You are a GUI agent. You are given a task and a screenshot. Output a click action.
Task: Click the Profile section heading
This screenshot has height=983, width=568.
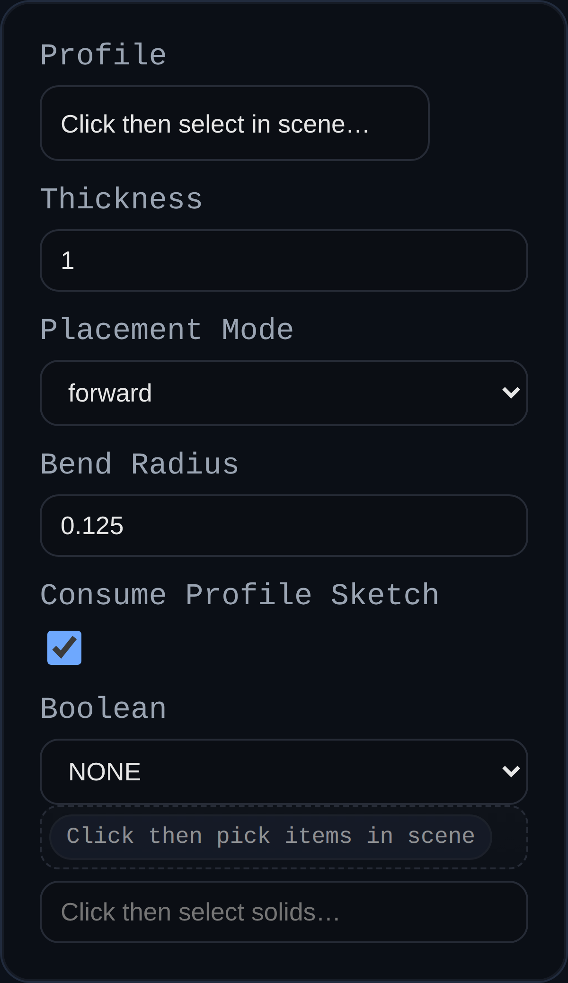103,54
